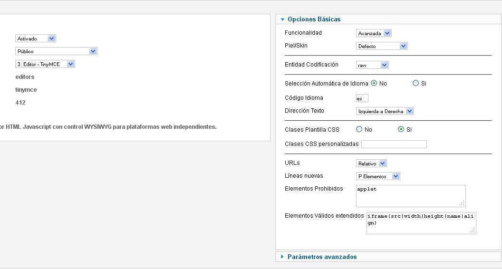
Task: Collapse the Opciones Básicas panel arrow
Action: coord(282,19)
